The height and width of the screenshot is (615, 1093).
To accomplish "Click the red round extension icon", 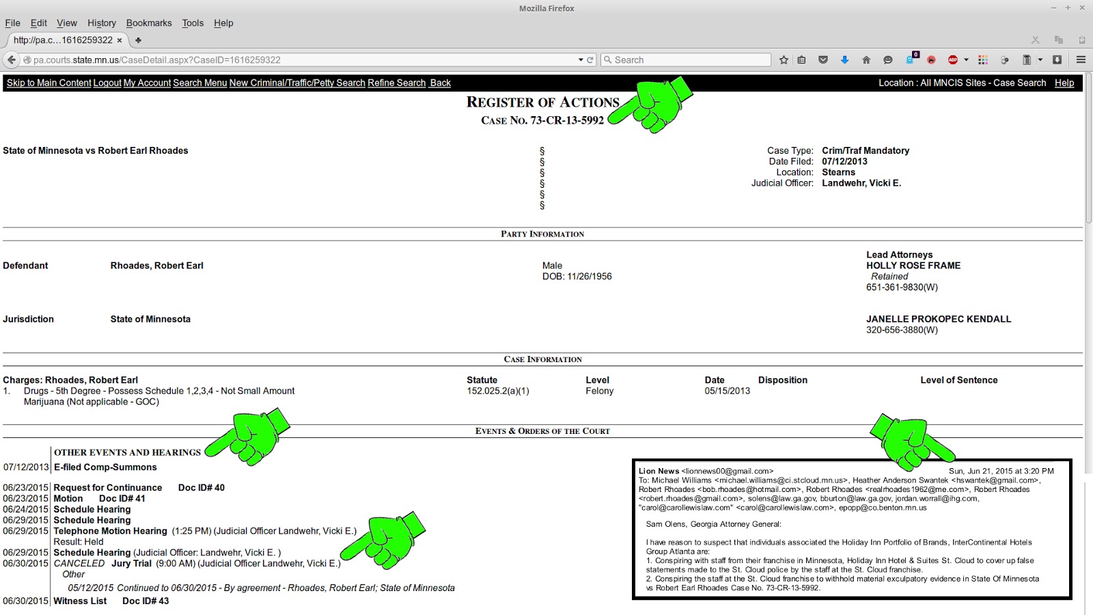I will [x=931, y=60].
